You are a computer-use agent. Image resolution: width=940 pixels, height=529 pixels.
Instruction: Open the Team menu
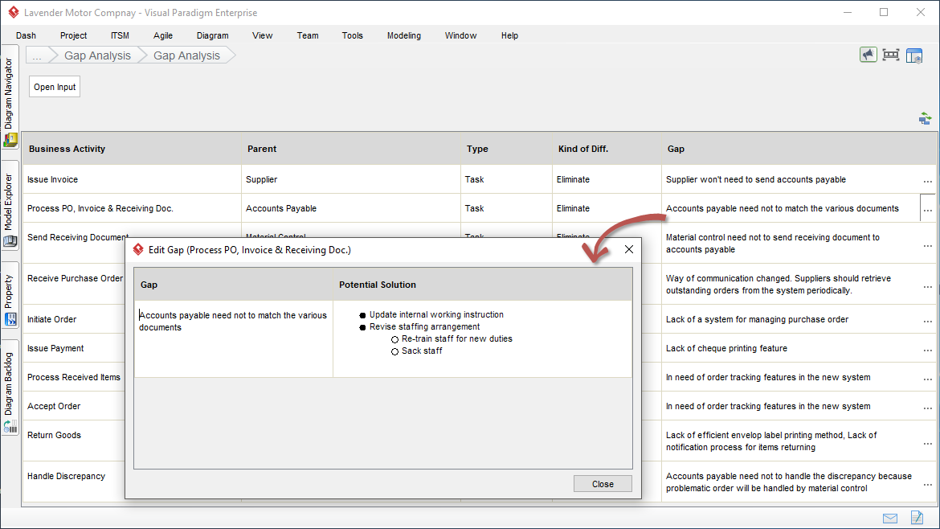point(308,35)
